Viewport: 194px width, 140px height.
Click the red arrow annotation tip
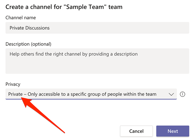click(x=23, y=98)
